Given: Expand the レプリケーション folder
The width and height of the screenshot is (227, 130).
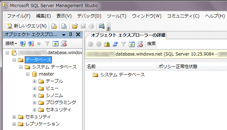Looking at the screenshot, I should tap(14, 124).
